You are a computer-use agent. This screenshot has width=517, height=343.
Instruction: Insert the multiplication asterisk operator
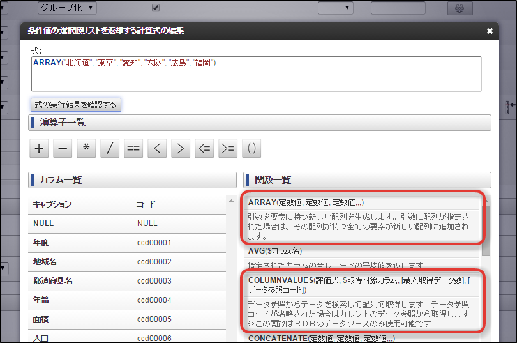pos(86,148)
